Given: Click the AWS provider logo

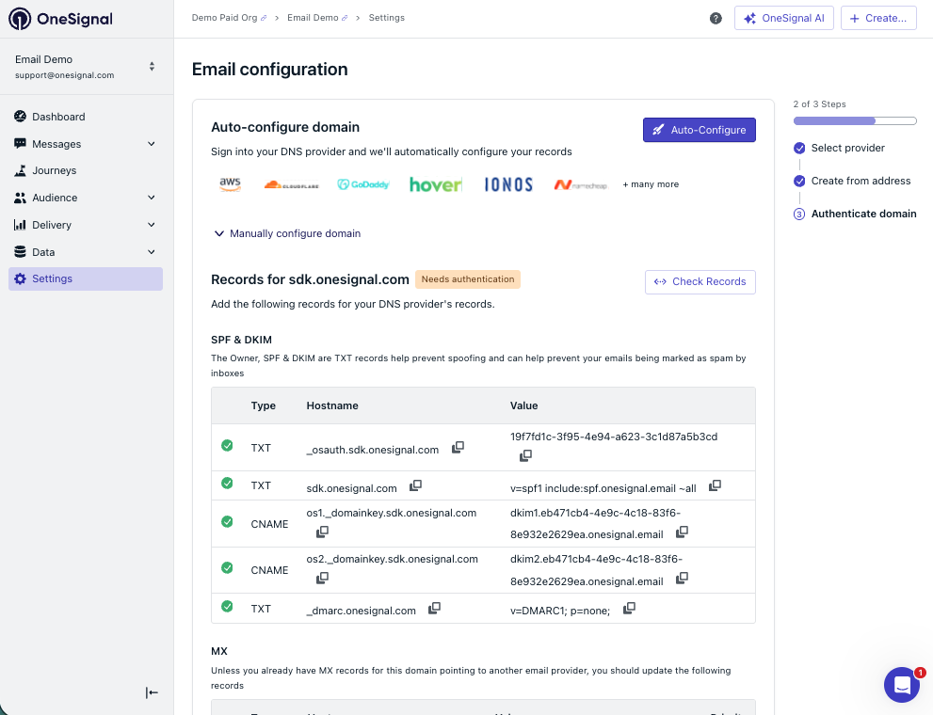Looking at the screenshot, I should point(231,184).
